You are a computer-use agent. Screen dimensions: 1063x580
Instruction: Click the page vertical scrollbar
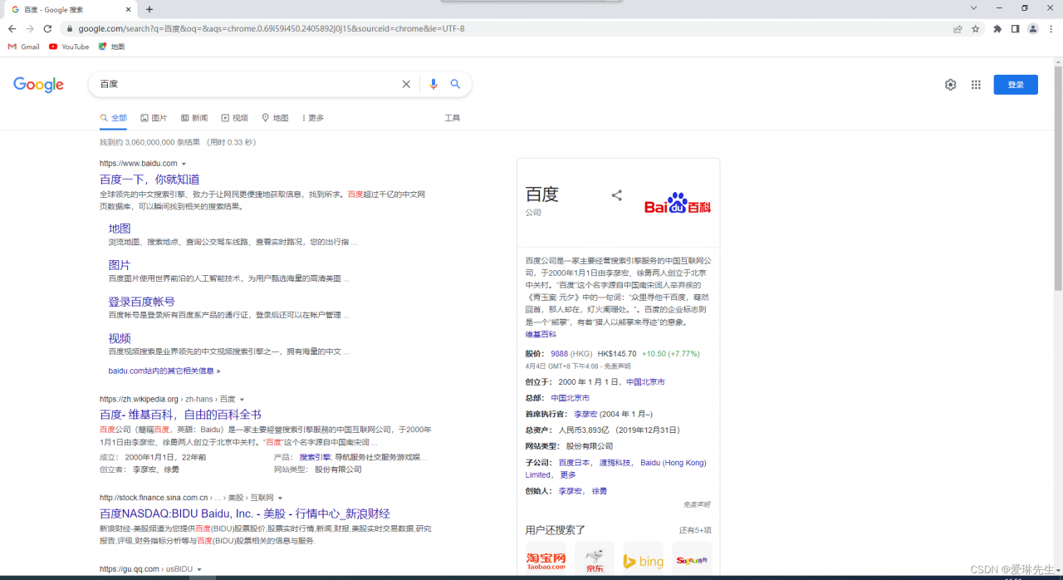[1057, 177]
